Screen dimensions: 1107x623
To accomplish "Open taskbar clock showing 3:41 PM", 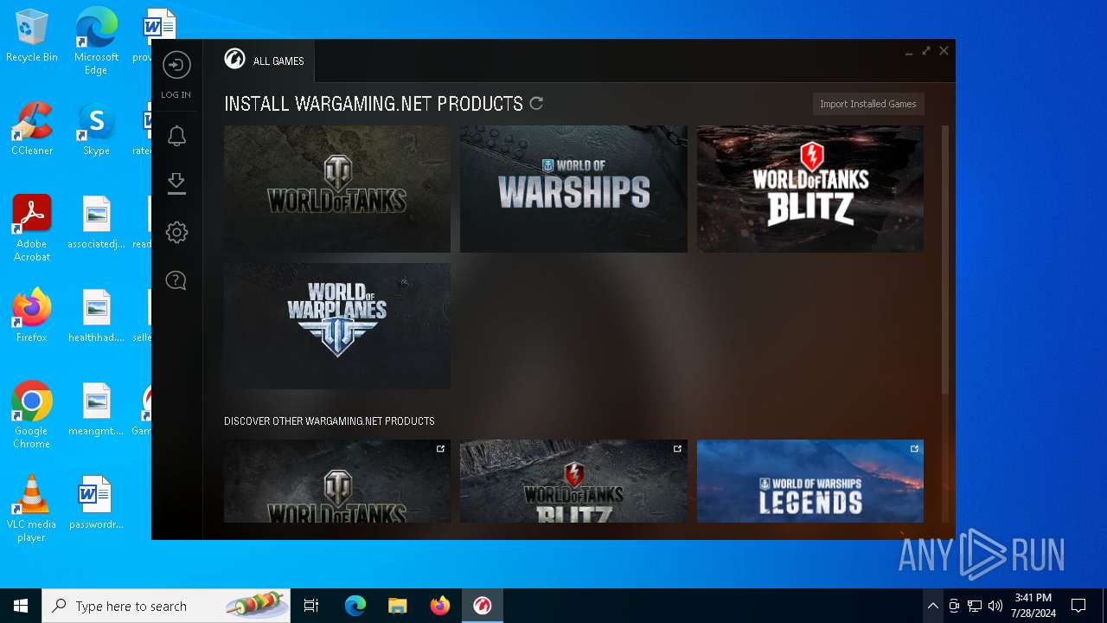I will click(x=1033, y=606).
